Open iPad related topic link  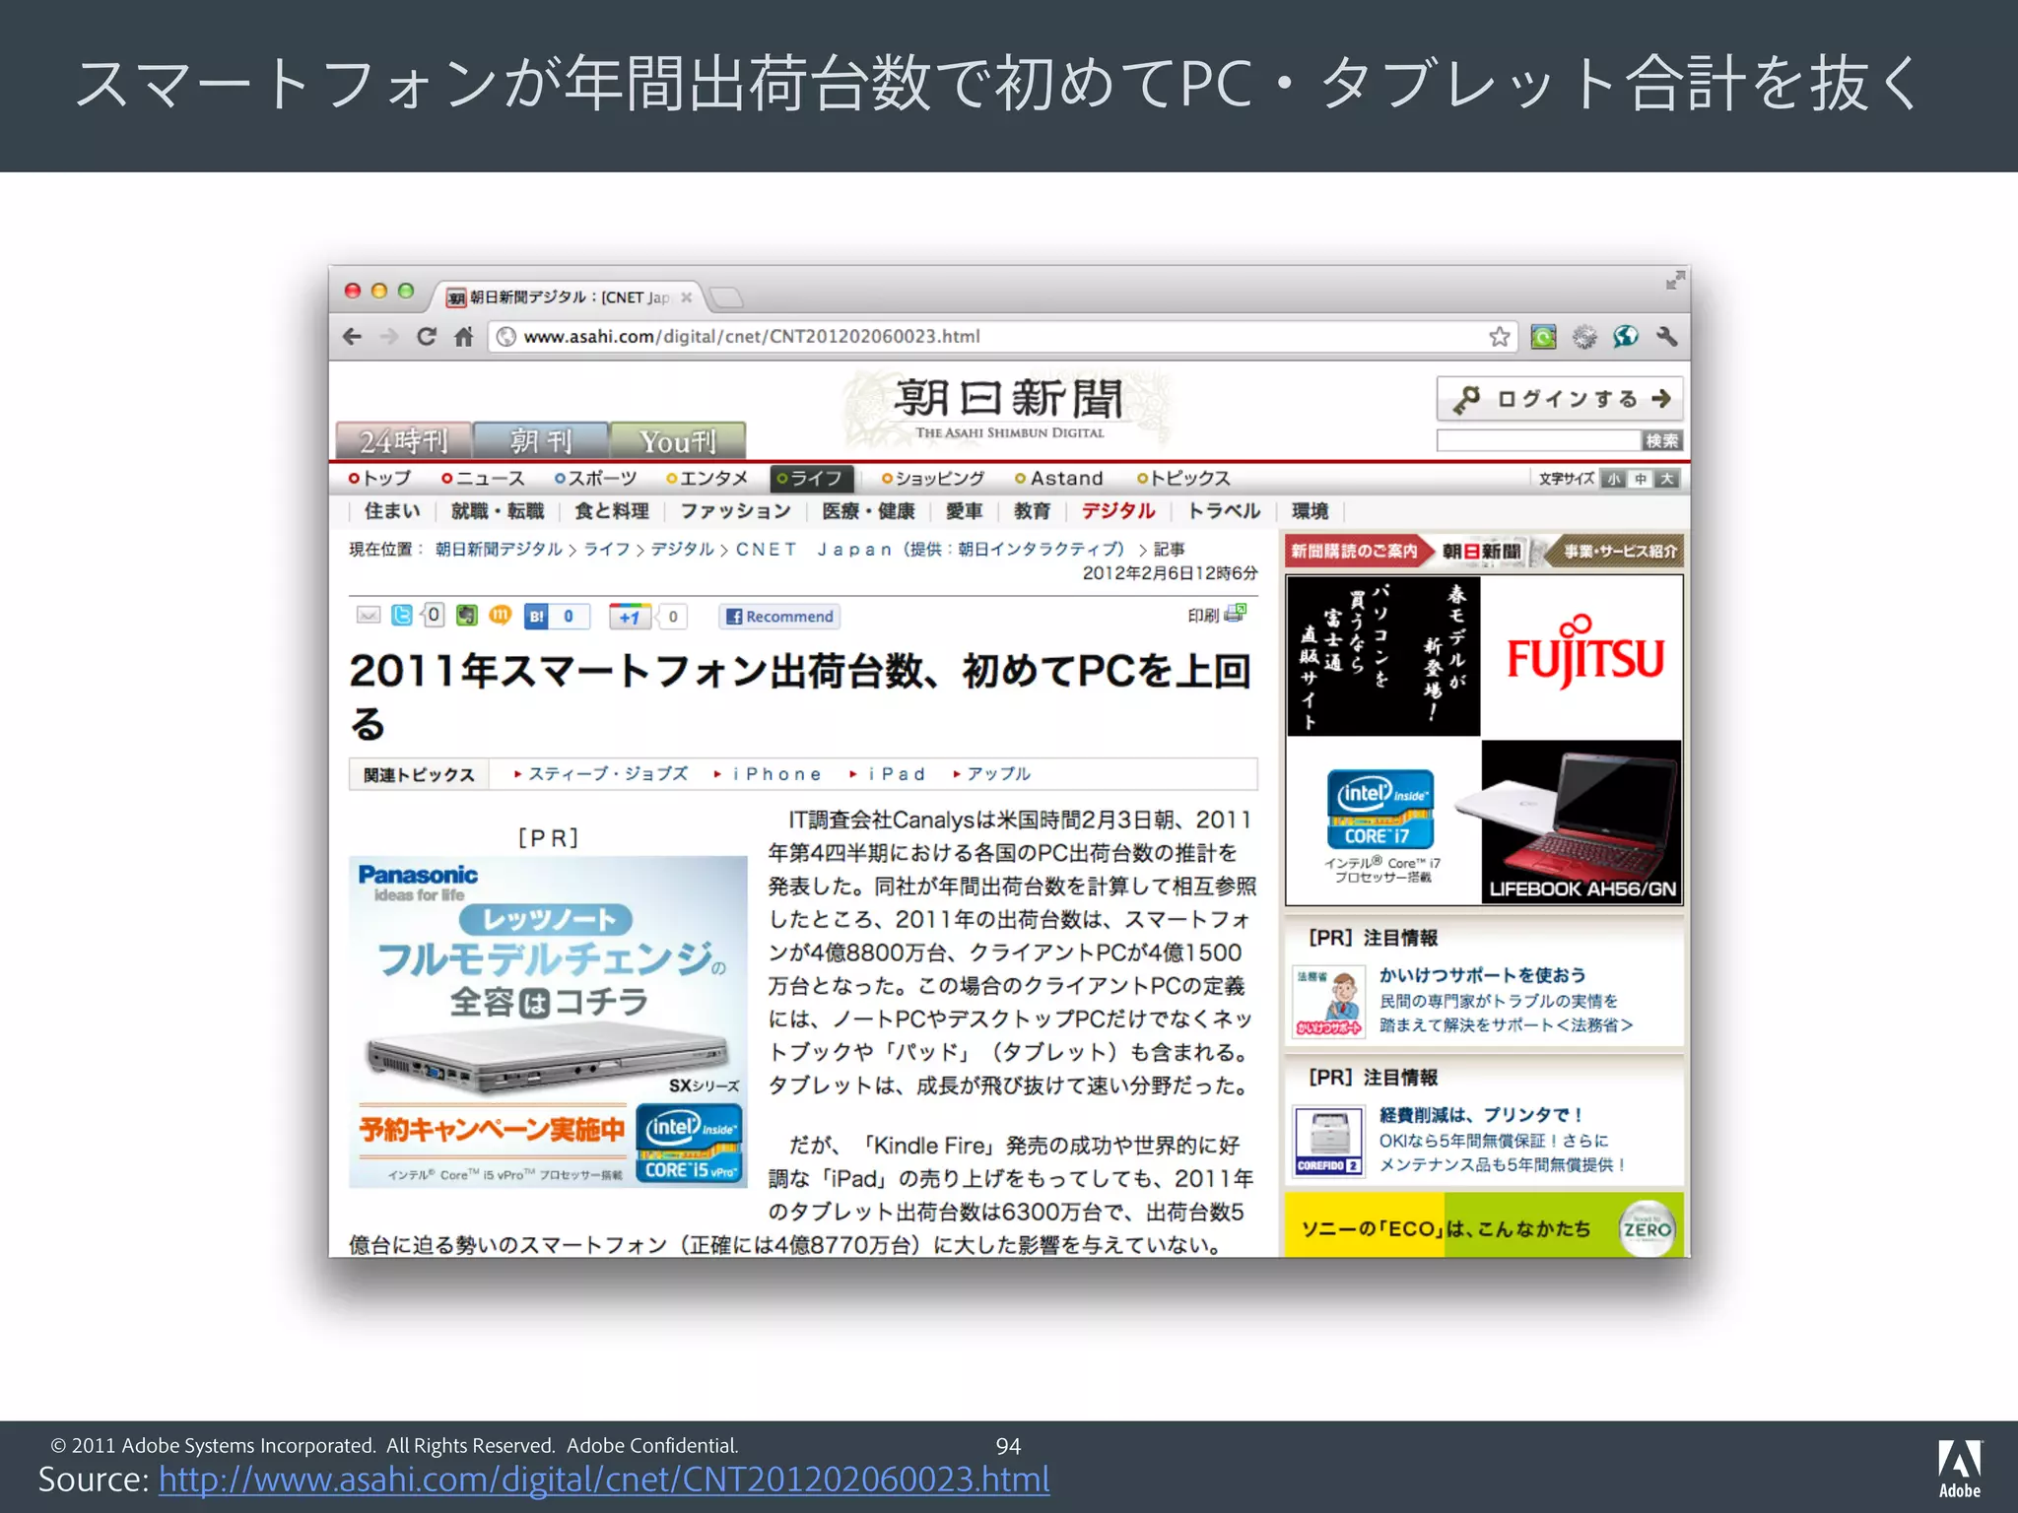(896, 774)
